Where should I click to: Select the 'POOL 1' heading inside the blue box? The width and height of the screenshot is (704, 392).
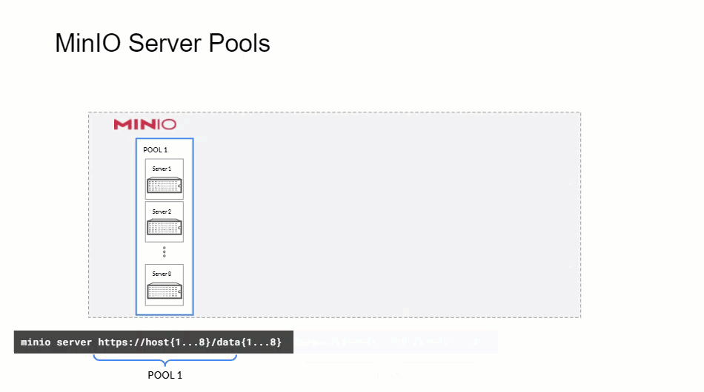point(156,150)
